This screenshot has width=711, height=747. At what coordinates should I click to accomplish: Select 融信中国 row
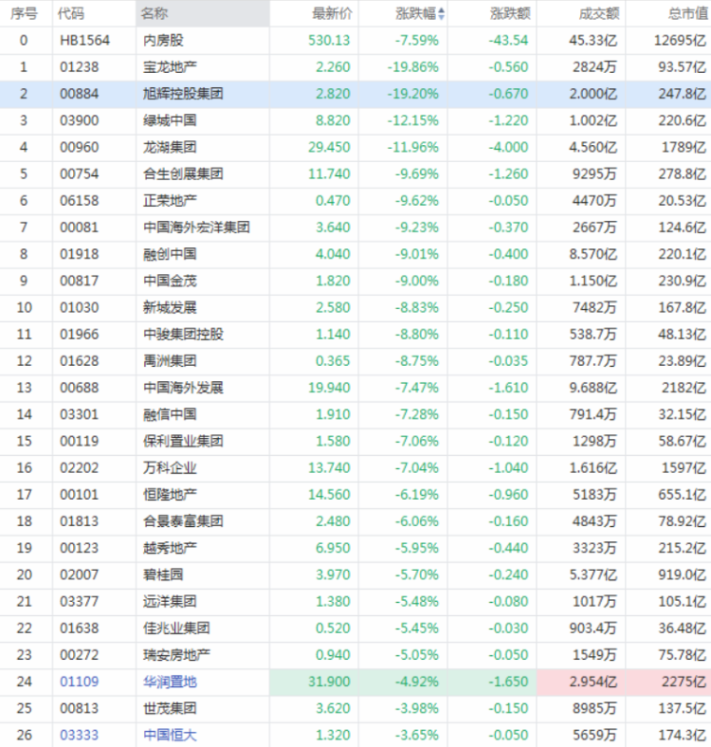pos(355,414)
